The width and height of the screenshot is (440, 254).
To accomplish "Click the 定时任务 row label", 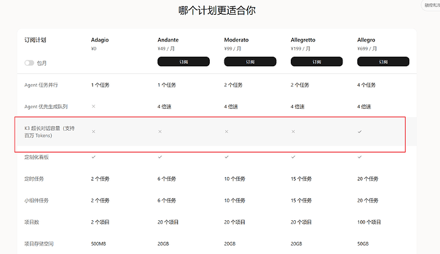I will tap(34, 179).
